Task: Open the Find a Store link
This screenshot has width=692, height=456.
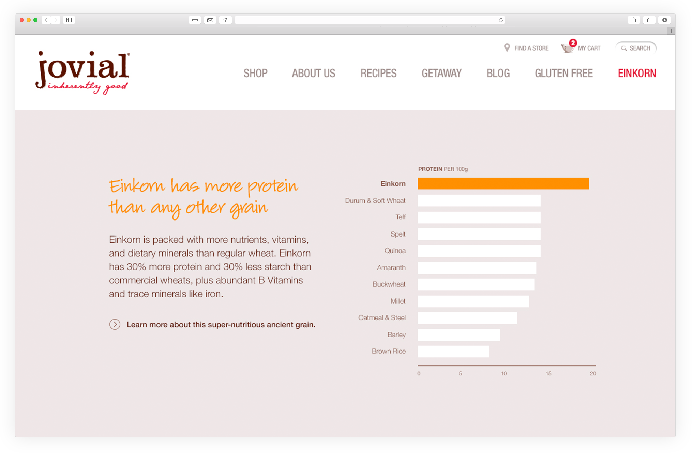Action: tap(531, 48)
